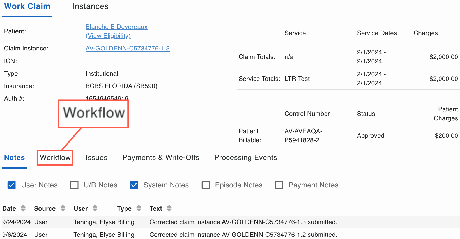Open patient Blanche E Devereaux link
The height and width of the screenshot is (239, 460).
click(116, 27)
